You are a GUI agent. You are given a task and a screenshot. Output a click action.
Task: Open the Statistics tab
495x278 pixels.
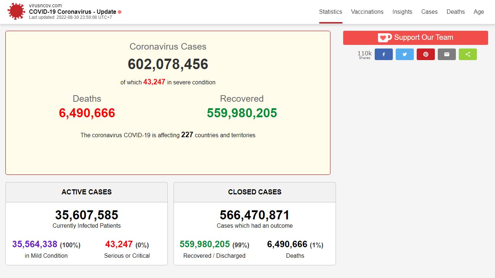tap(330, 12)
